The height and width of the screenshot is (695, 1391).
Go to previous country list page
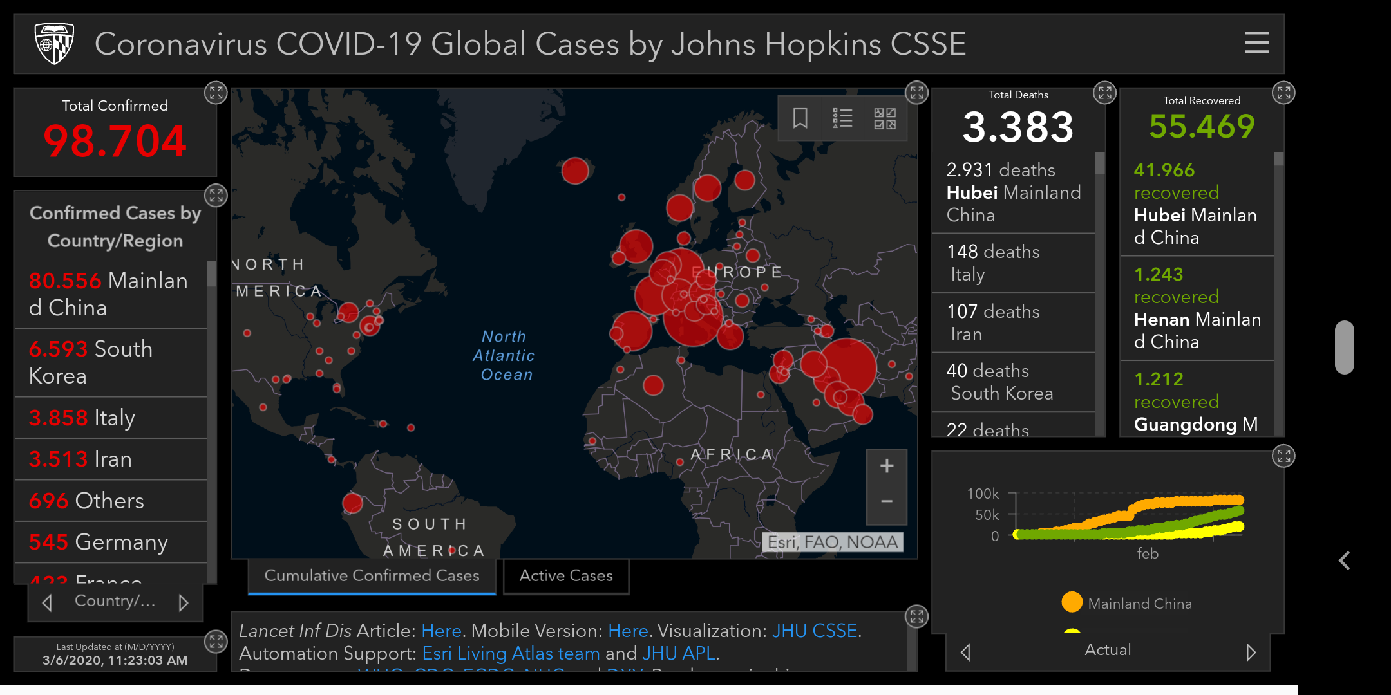coord(47,603)
